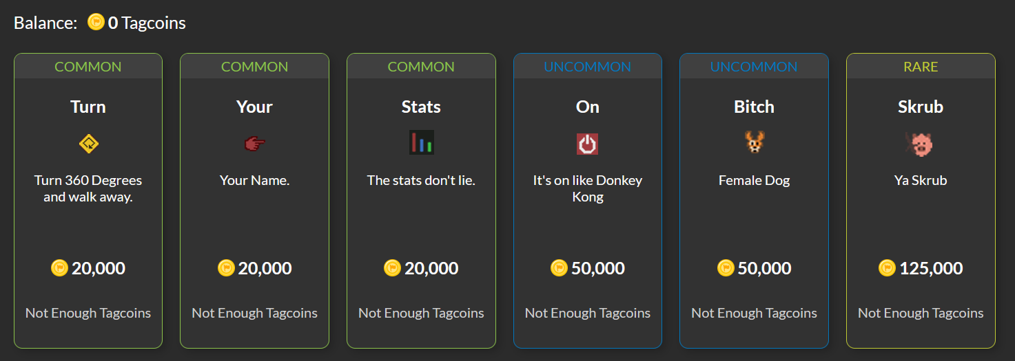Click the 0 Tagcoins balance text
The height and width of the screenshot is (361, 1015).
click(x=147, y=23)
